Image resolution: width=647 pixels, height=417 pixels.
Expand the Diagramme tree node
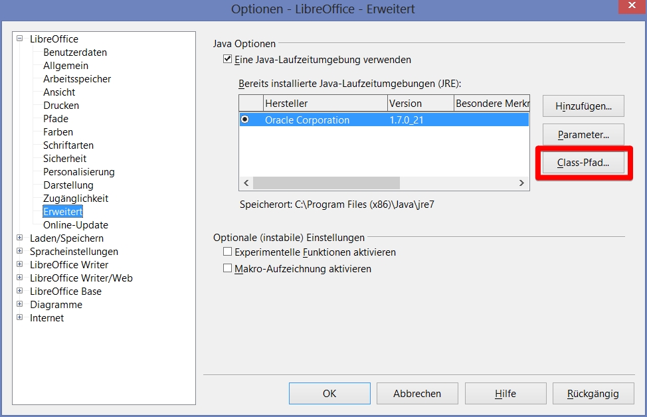[20, 305]
